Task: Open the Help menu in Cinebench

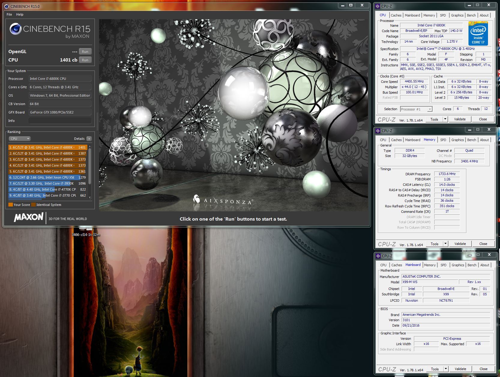Action: click(20, 14)
